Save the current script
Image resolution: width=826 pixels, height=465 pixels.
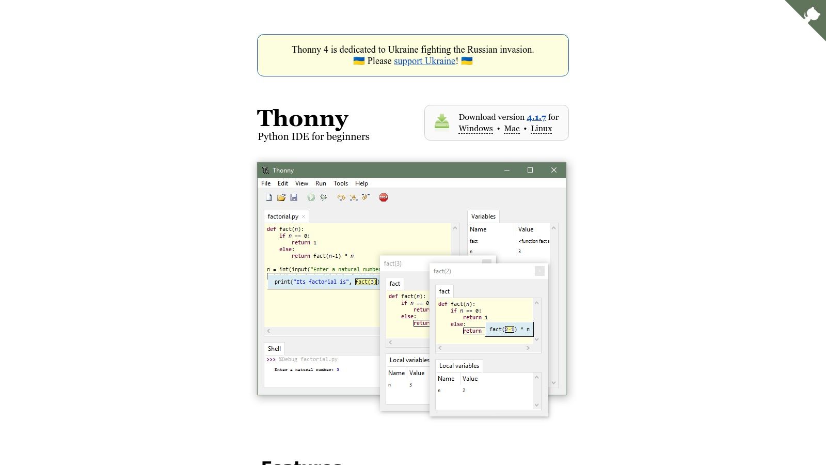tap(294, 197)
